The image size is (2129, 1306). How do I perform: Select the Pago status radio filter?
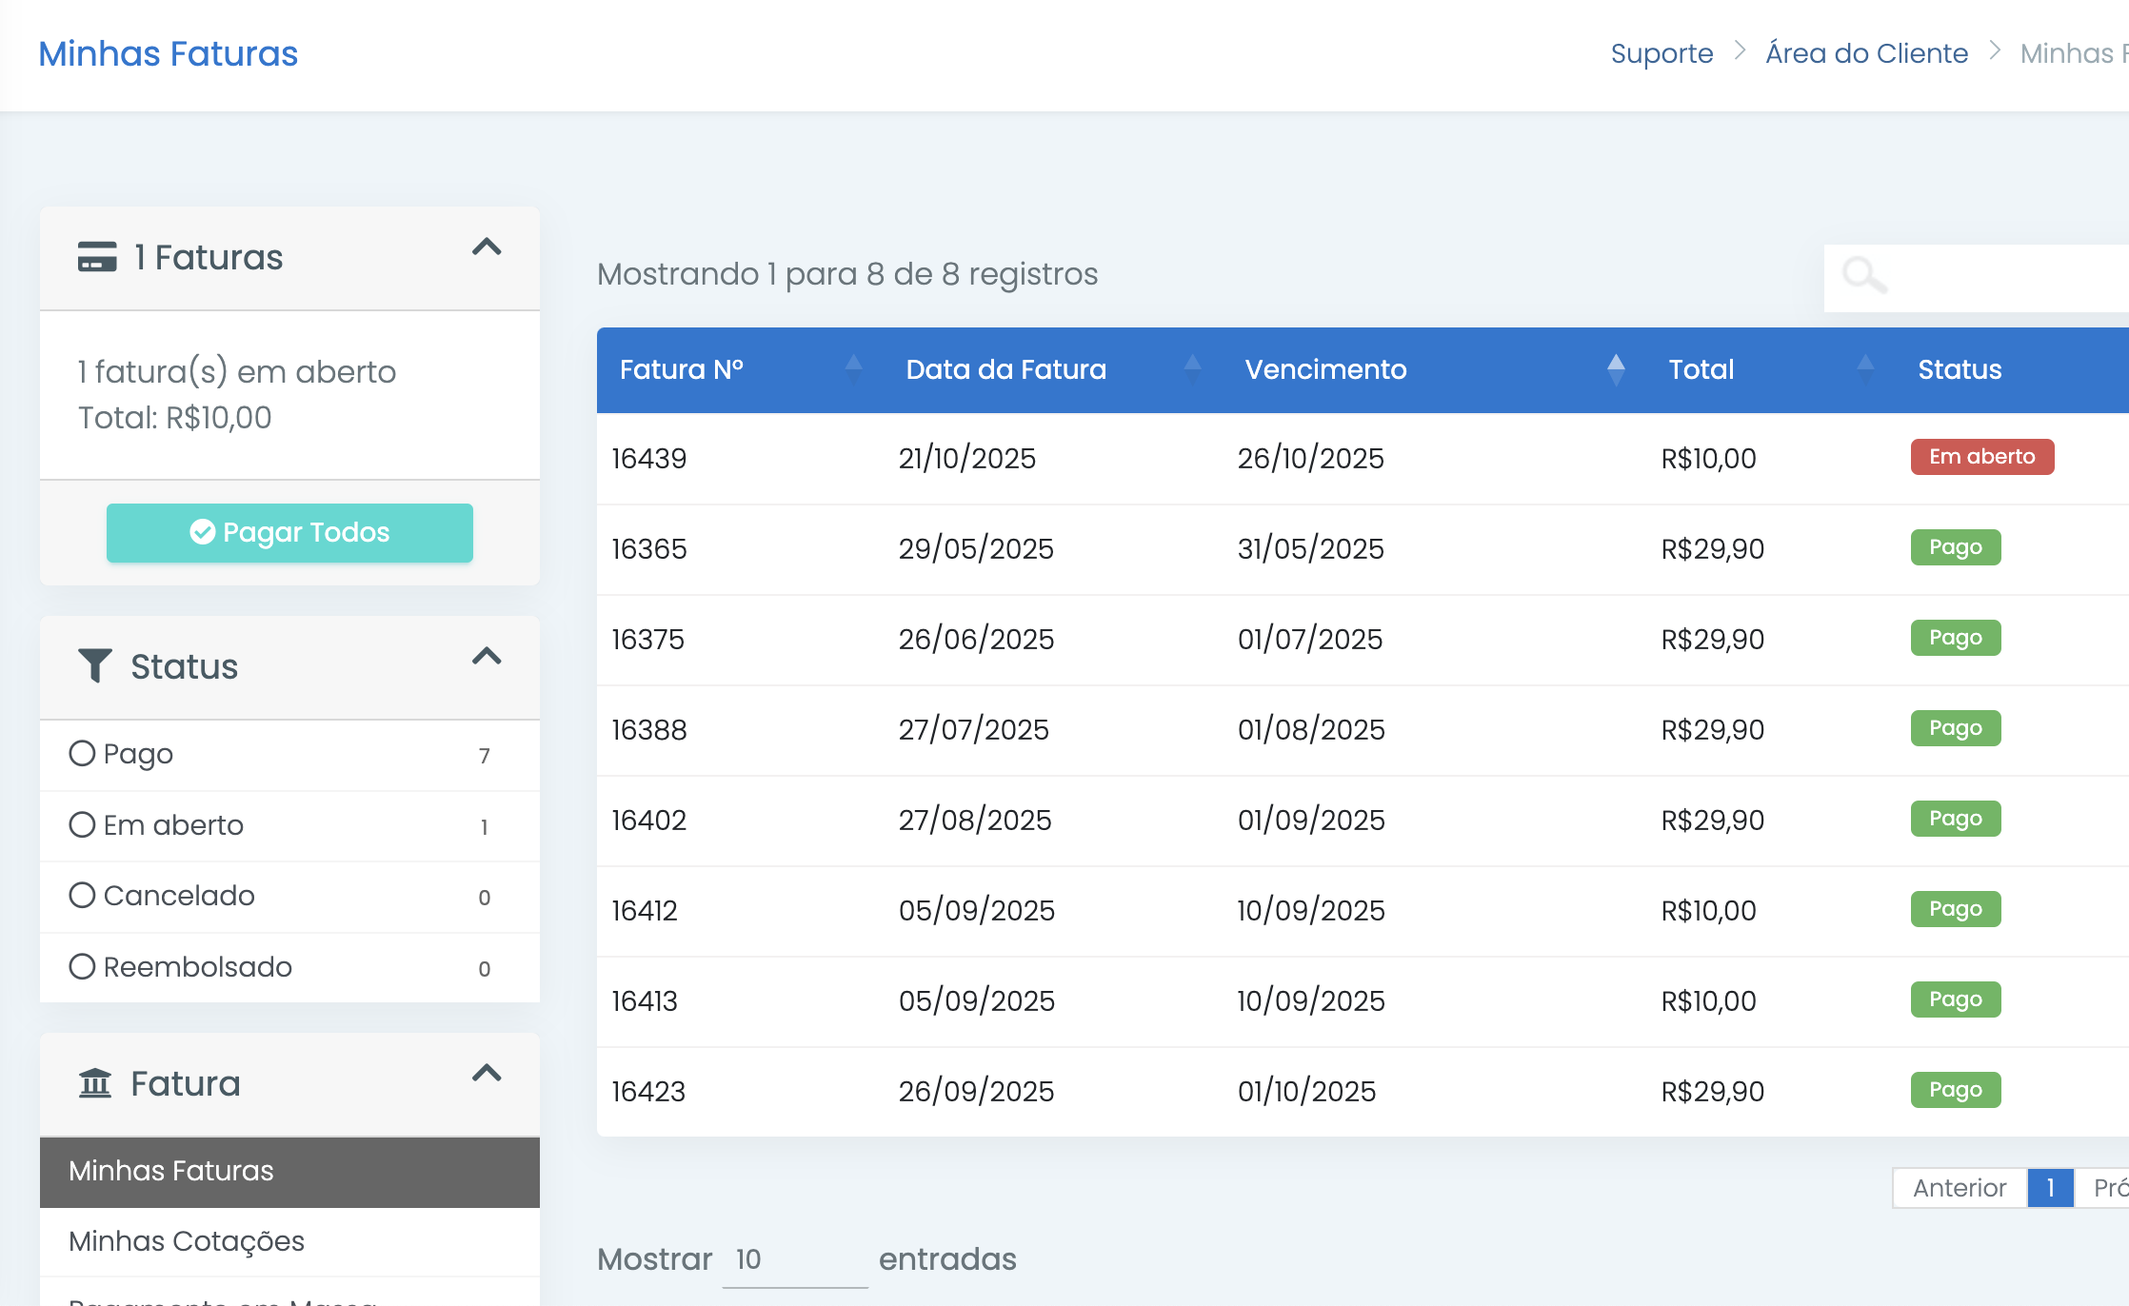pyautogui.click(x=83, y=754)
